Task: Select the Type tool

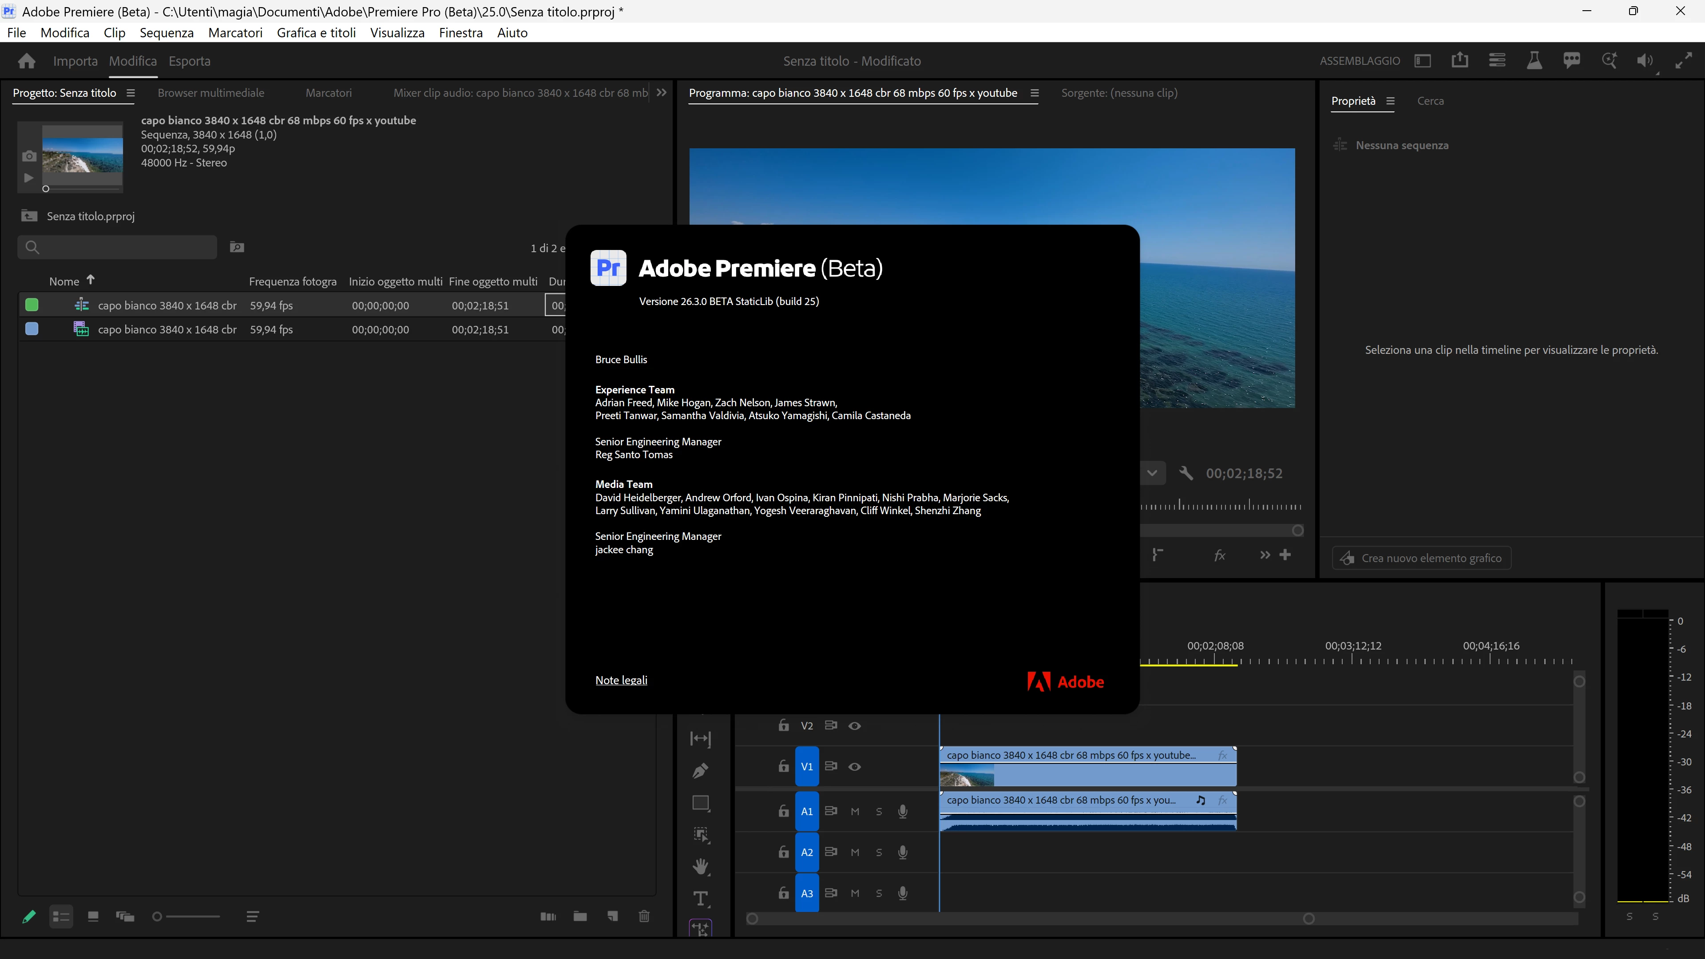Action: pos(700,899)
